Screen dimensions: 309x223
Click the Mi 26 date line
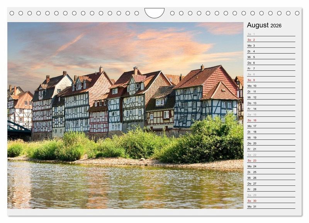(x=270, y=178)
